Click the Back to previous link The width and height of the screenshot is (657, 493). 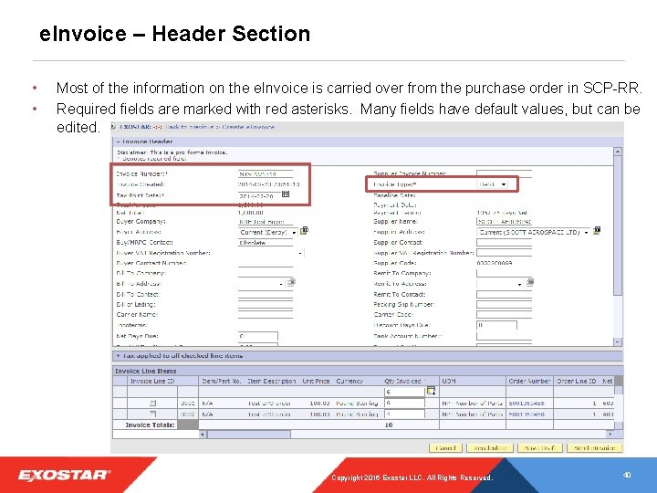[190, 127]
